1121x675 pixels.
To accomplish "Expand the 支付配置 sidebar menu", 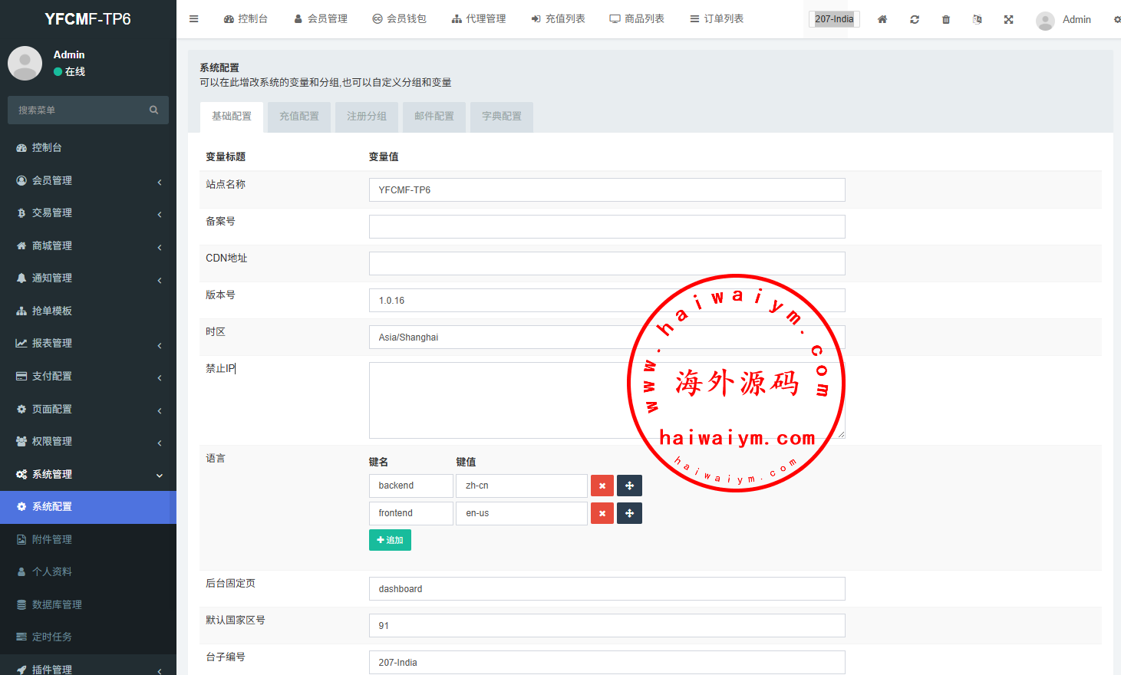I will tap(87, 376).
